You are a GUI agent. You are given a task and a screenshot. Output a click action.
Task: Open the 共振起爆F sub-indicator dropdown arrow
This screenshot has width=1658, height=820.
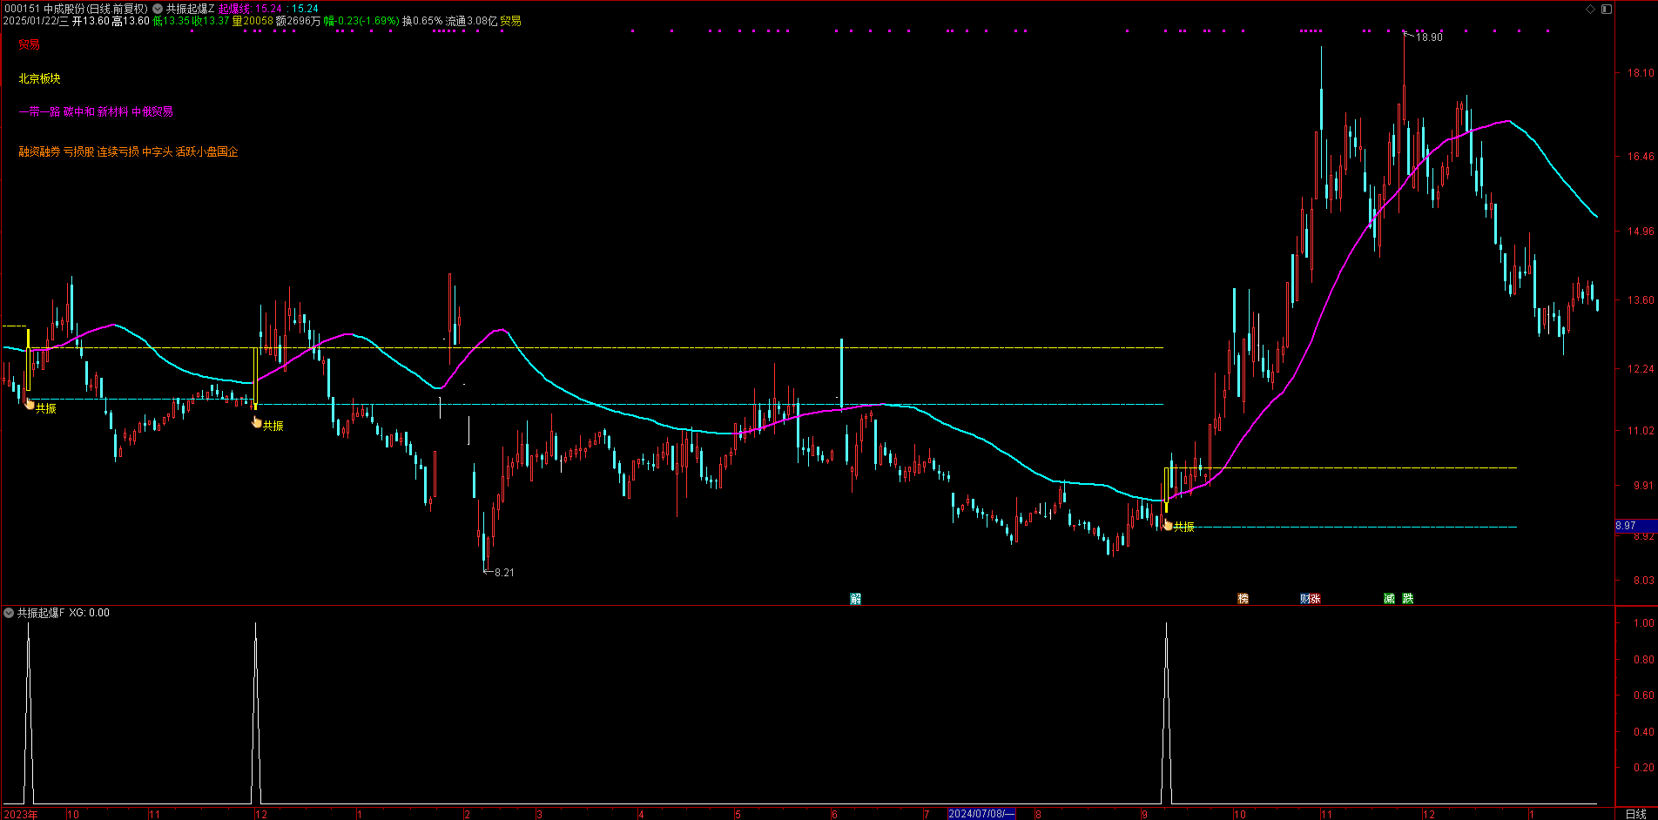coord(9,613)
